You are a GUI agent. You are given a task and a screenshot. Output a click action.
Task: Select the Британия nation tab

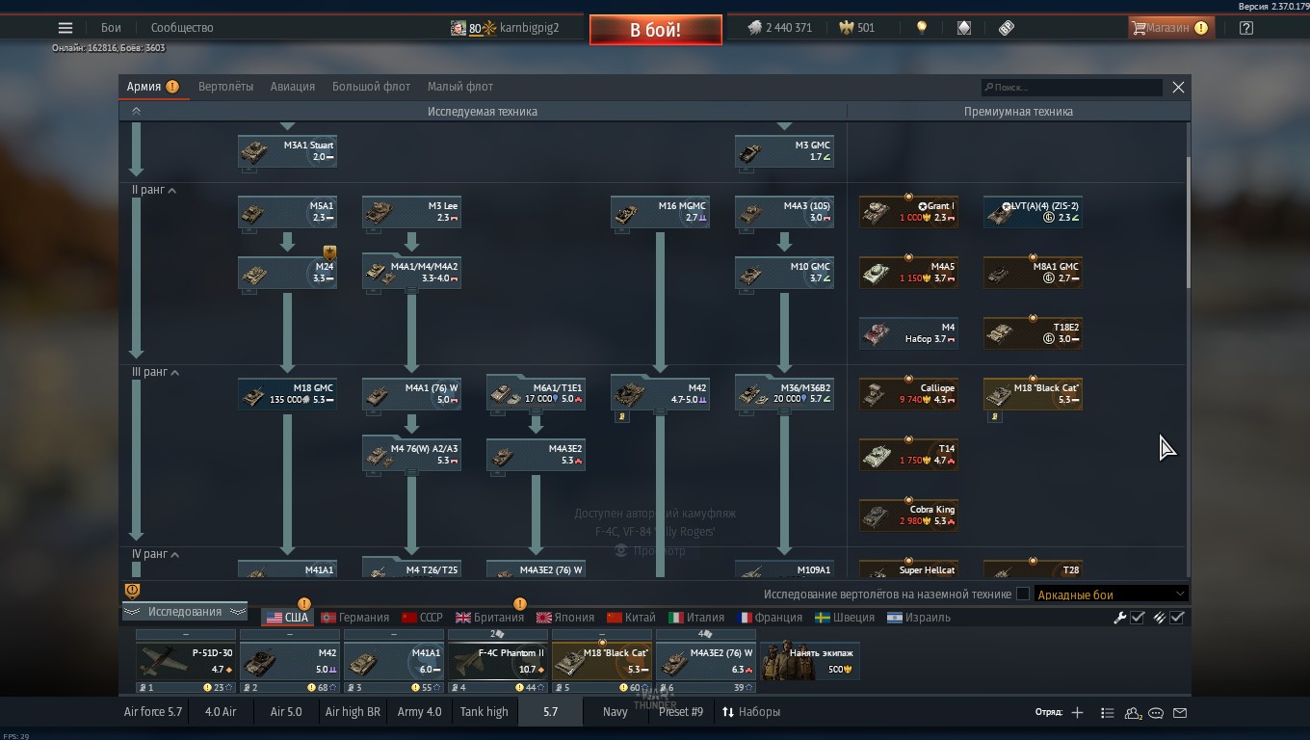[x=489, y=618]
